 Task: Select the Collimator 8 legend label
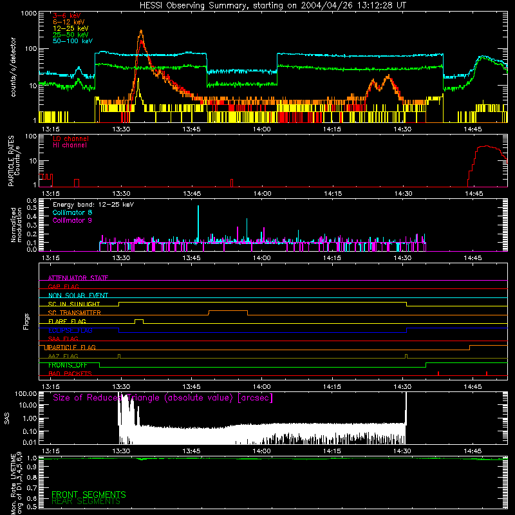(x=72, y=212)
